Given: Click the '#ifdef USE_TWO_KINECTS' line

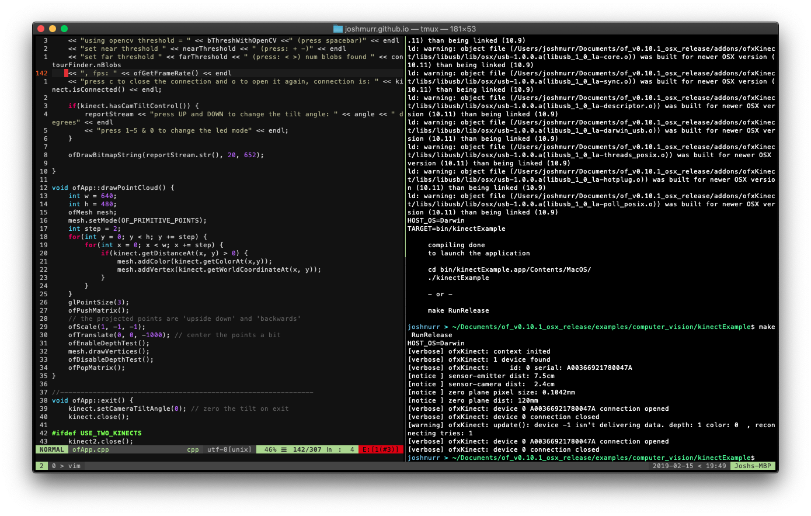Looking at the screenshot, I should coord(97,433).
